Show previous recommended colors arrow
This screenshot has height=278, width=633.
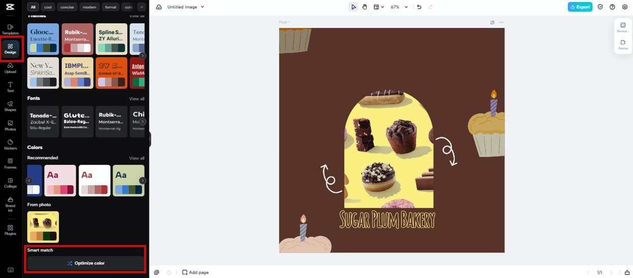(29, 180)
